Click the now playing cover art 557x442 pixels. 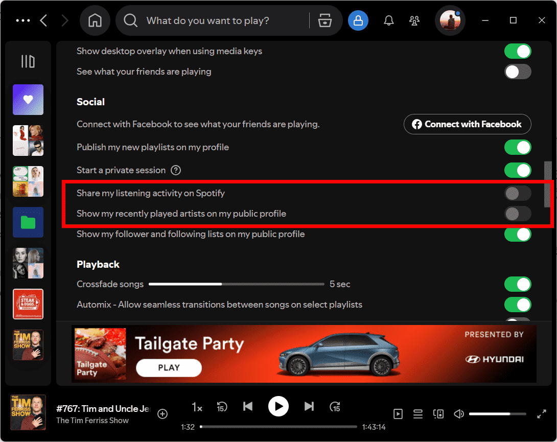click(x=28, y=412)
